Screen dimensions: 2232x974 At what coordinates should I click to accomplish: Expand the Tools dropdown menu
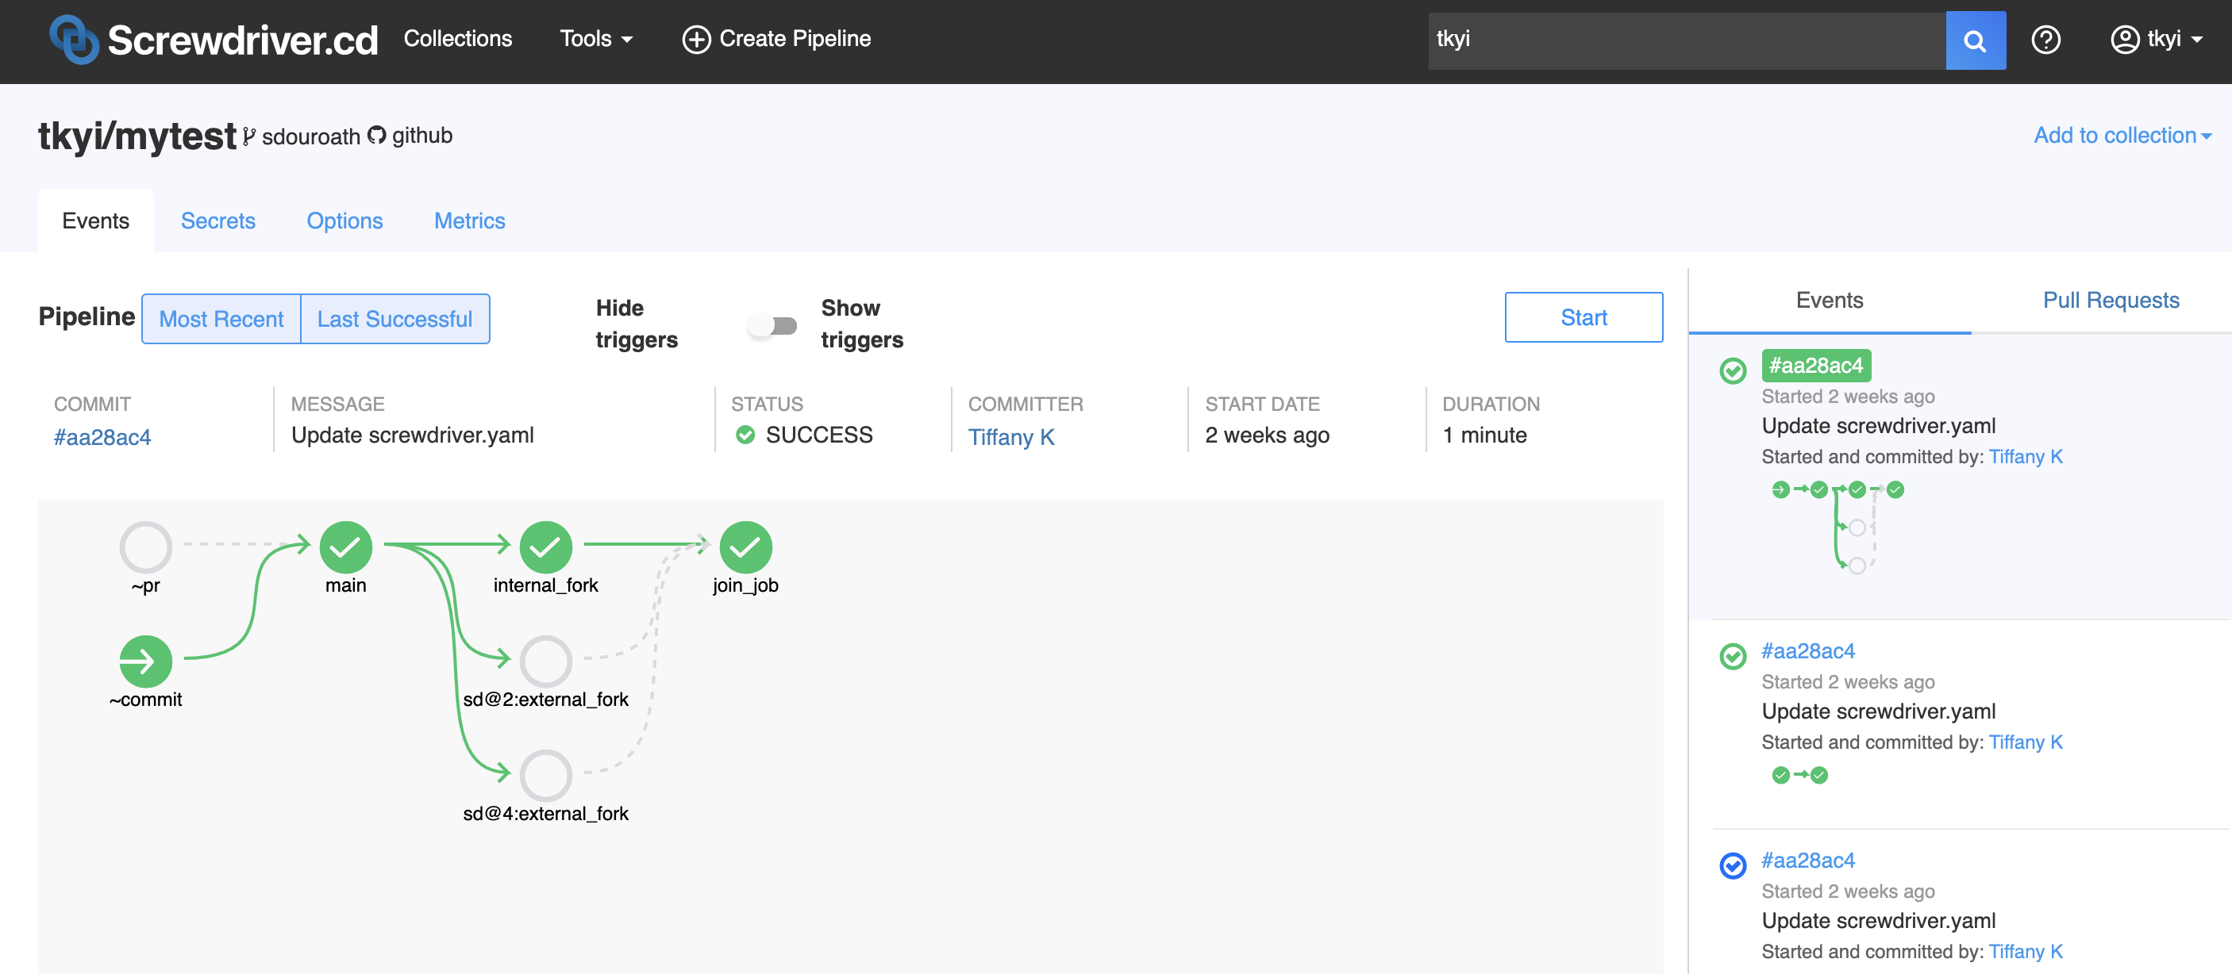596,39
